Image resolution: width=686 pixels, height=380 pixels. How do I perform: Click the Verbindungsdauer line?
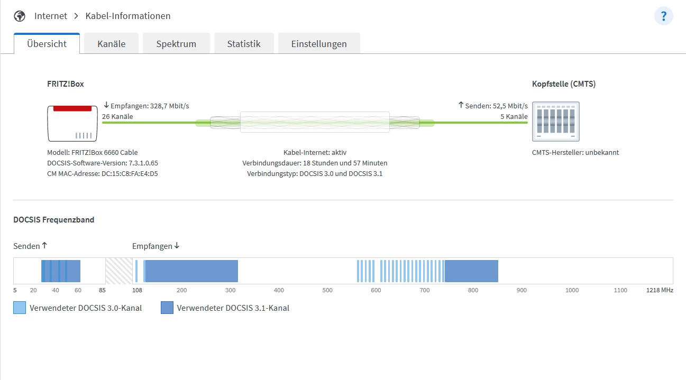315,163
